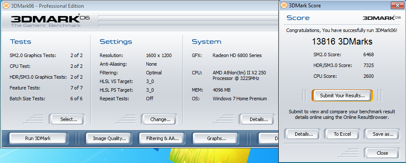The image size is (406, 163).
Task: Click memory value 4096 MB
Action: pyautogui.click(x=222, y=90)
